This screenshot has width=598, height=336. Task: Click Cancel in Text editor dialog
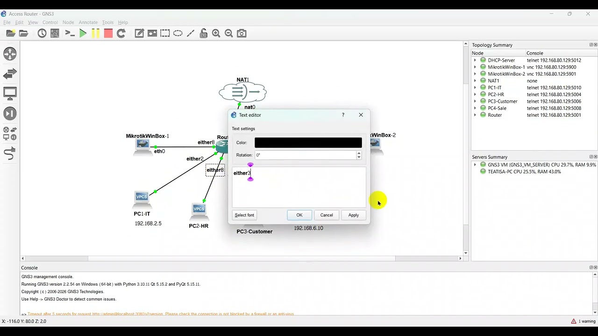pos(327,215)
